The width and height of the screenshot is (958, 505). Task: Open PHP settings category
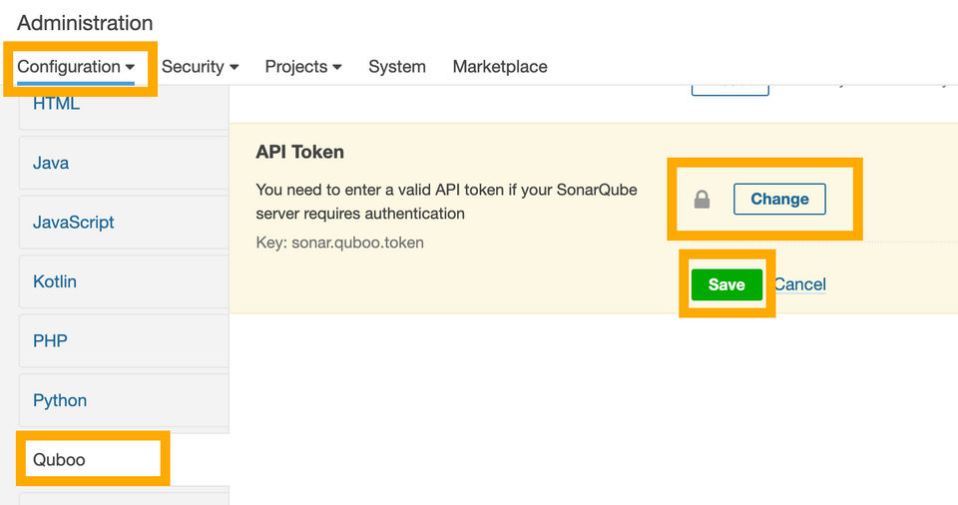(x=124, y=340)
